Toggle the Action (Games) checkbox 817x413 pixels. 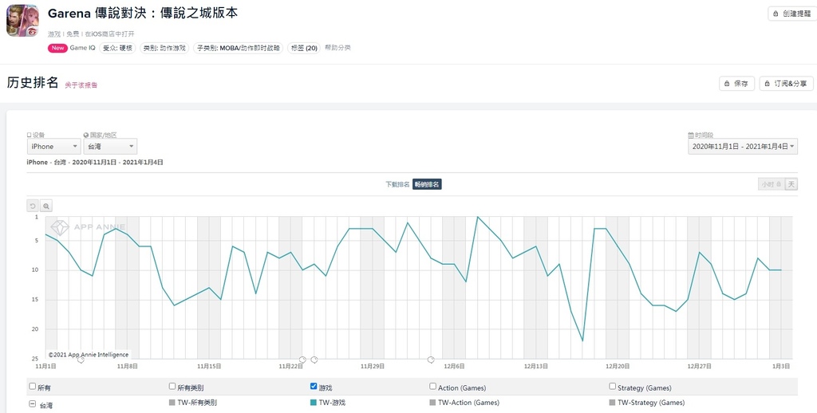click(432, 387)
